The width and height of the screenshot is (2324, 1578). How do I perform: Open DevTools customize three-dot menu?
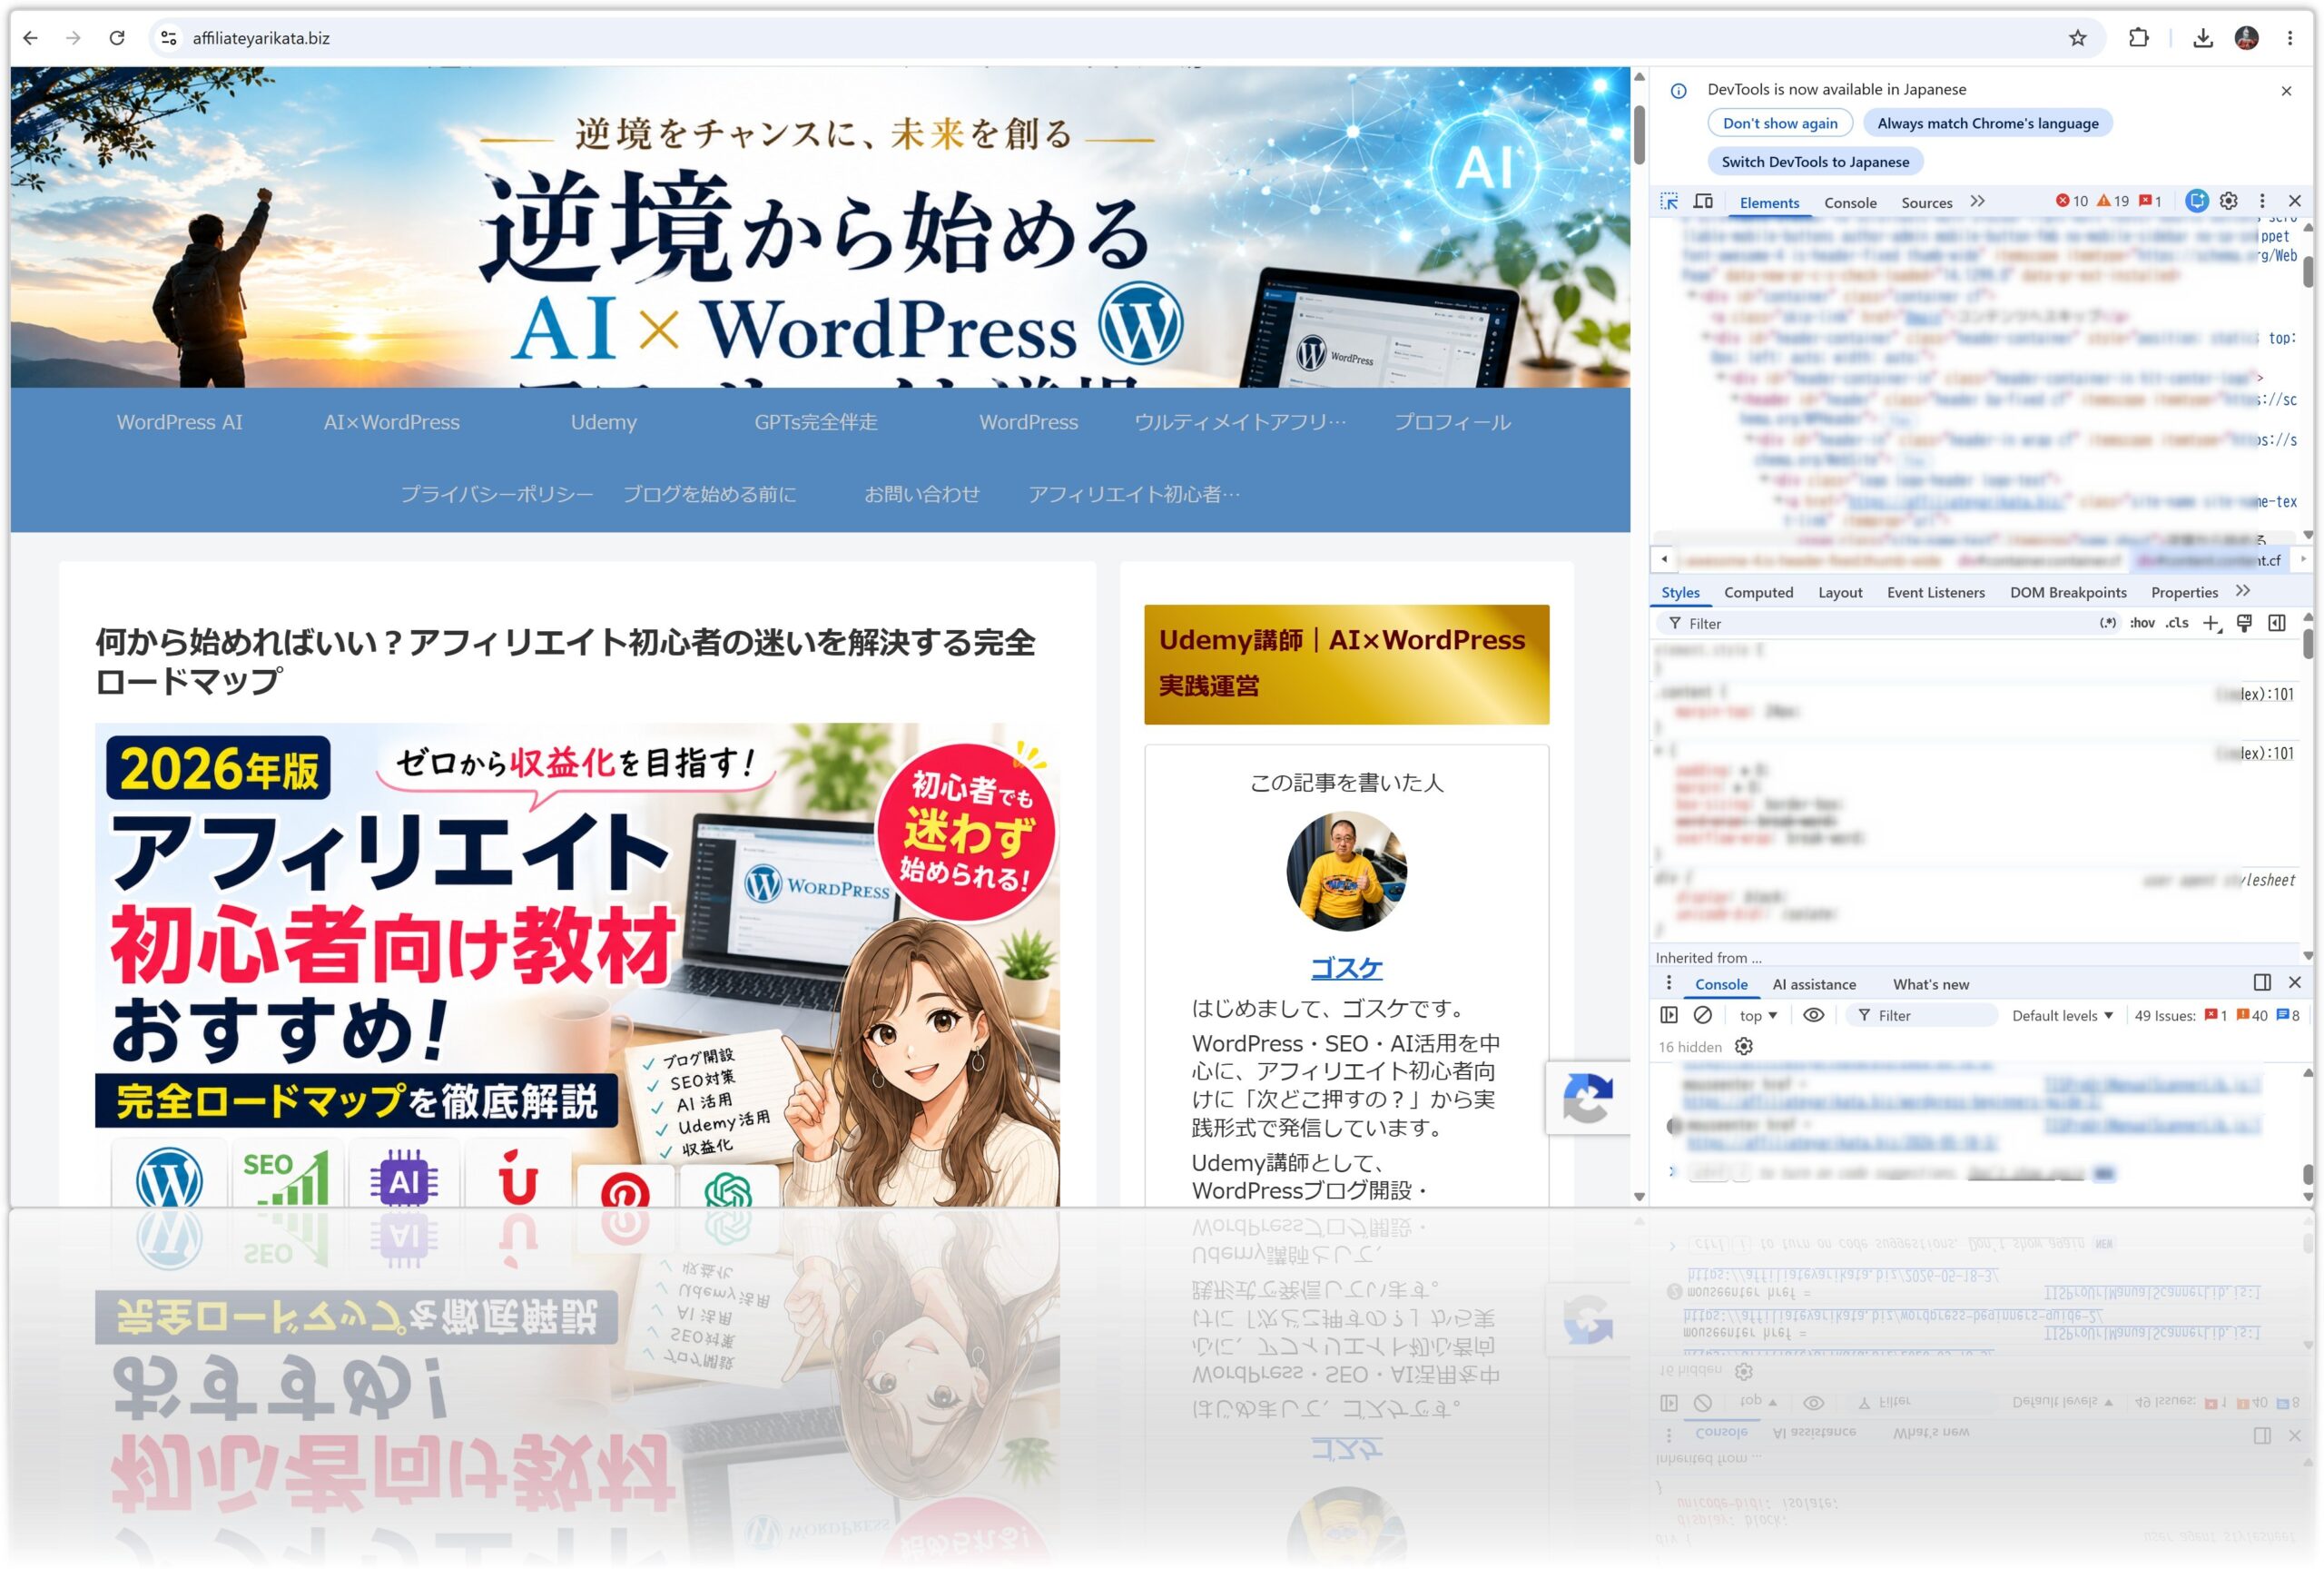[2262, 201]
